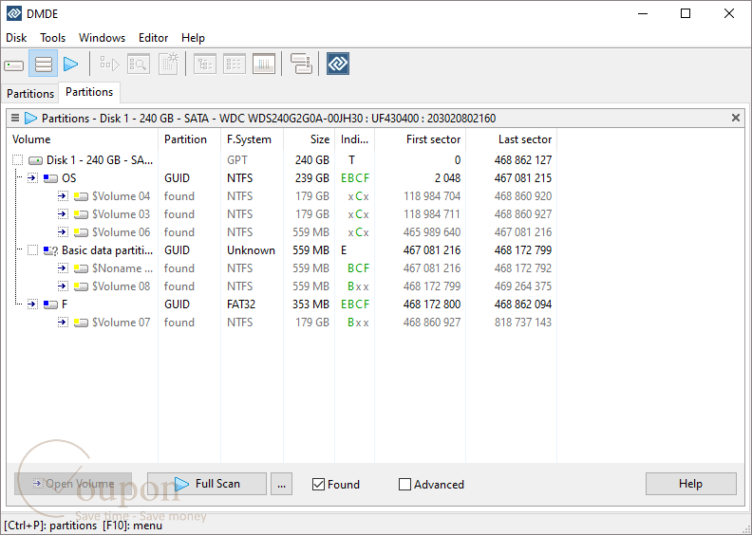Toggle the checkbox beside Basic data partition
Screen dimensions: 752x535
click(32, 250)
